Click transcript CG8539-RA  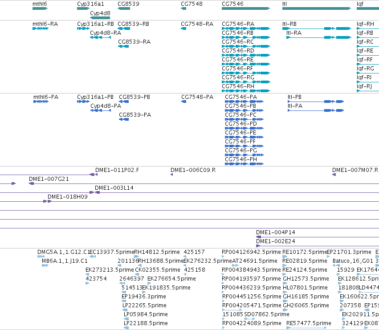134,42
